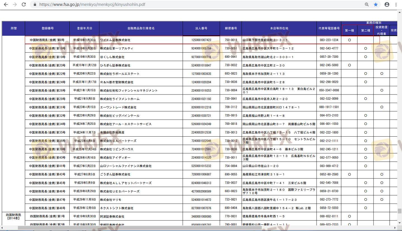Click the horizontal scrollbar left arrow

coord(2,228)
